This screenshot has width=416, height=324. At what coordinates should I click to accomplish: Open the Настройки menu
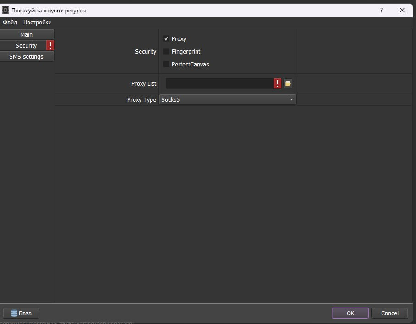pyautogui.click(x=37, y=22)
